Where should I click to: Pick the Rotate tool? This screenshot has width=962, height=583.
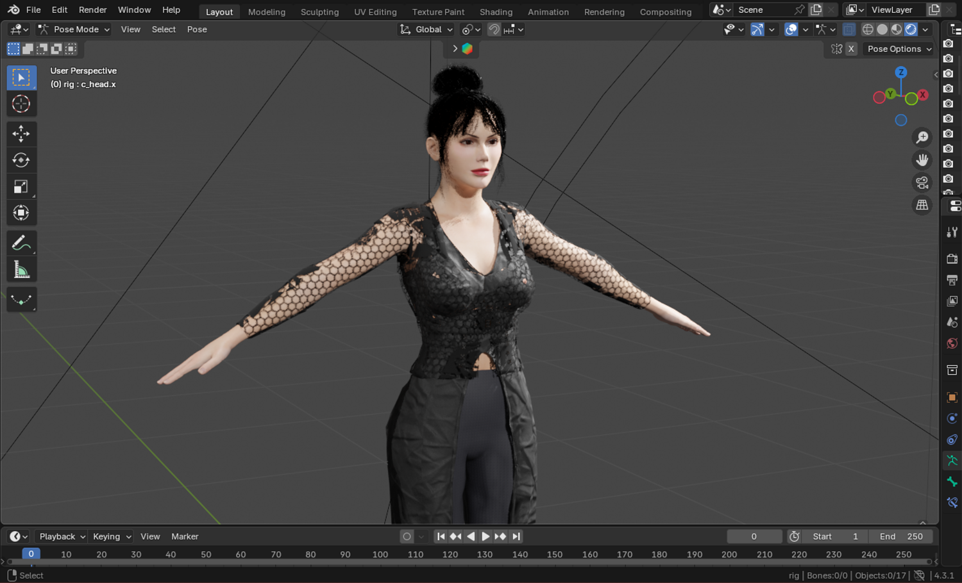pos(21,160)
